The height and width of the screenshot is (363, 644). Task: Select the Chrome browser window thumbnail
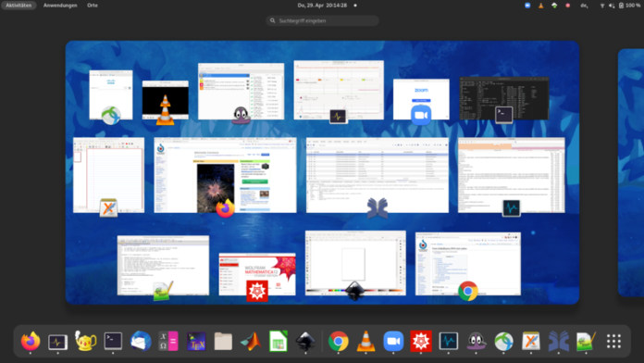468,264
